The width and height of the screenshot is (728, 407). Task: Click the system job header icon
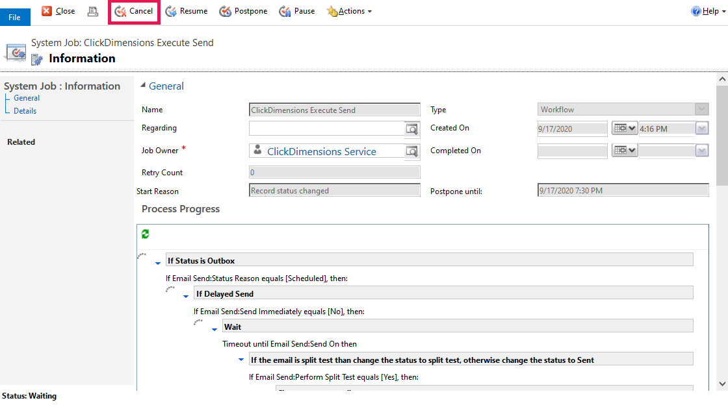coord(16,53)
